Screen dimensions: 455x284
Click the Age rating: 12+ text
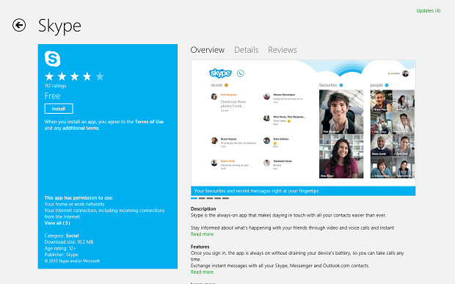[x=60, y=248]
